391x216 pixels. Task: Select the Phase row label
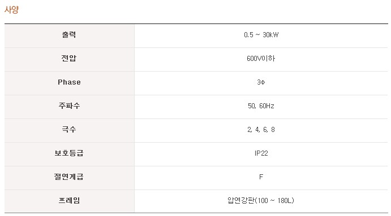coord(70,82)
